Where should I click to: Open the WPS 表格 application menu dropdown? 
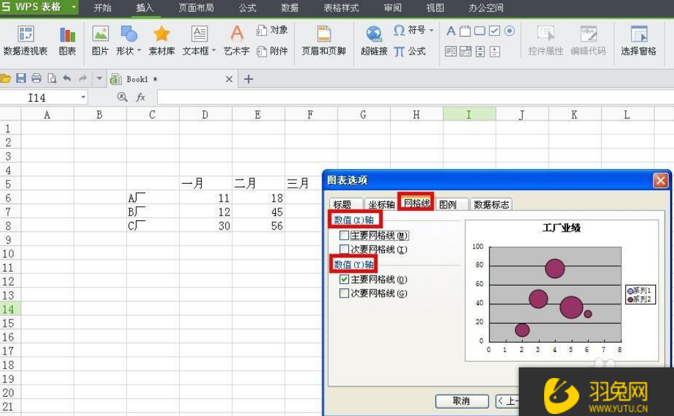pyautogui.click(x=73, y=7)
